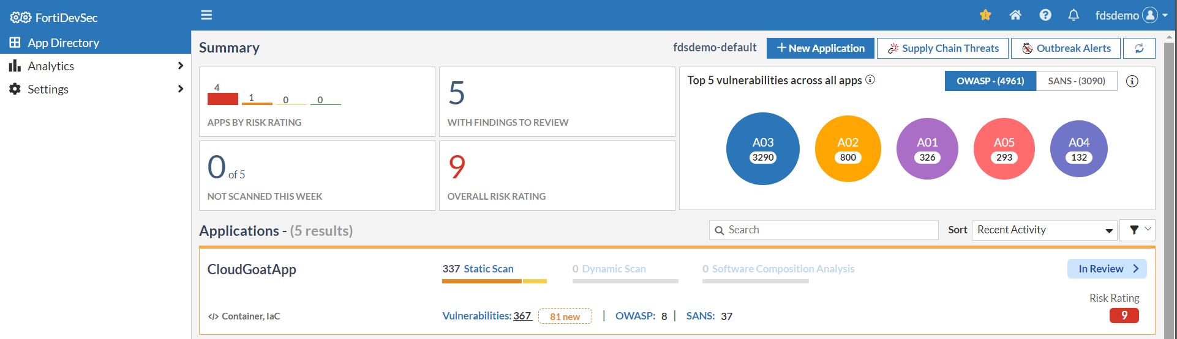This screenshot has width=1177, height=339.
Task: Click the red Risk Rating 9 badge
Action: [x=1124, y=315]
